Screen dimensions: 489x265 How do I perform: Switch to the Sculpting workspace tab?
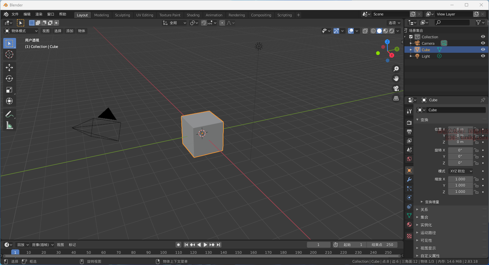[122, 15]
